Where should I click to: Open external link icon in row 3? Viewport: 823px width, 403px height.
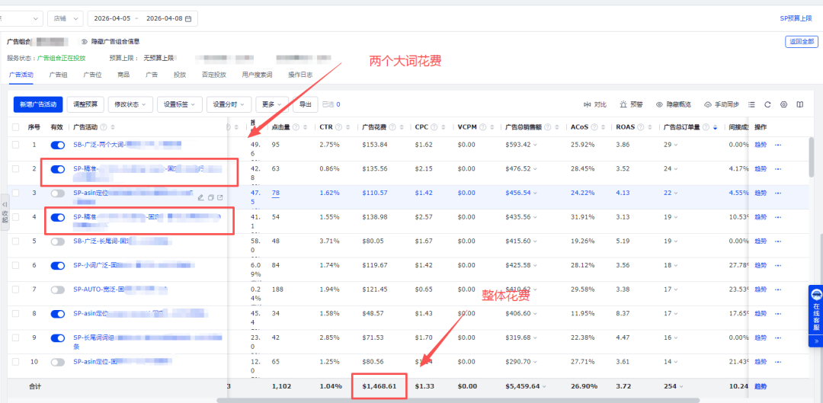[220, 197]
